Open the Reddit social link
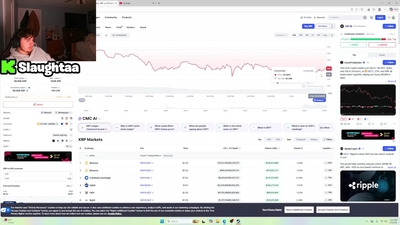The width and height of the screenshot is (400, 225). (67, 118)
